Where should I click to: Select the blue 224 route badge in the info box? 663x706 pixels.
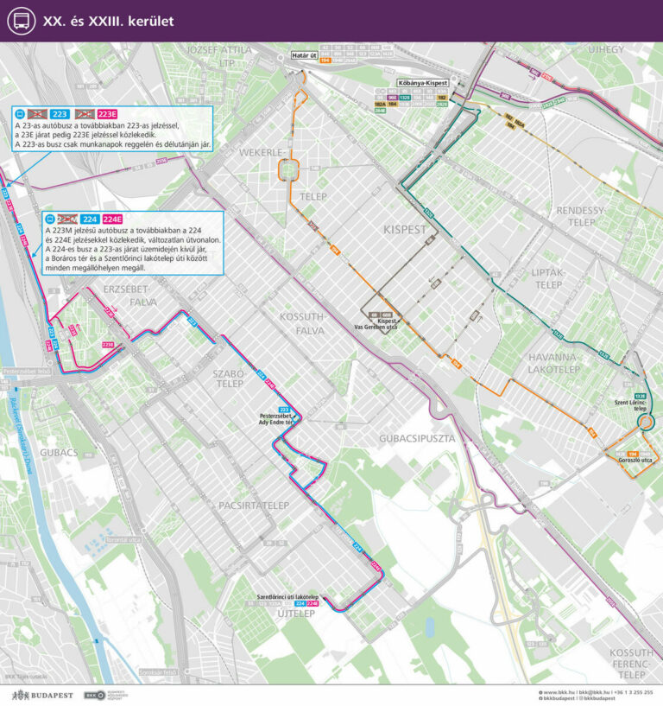coord(90,219)
